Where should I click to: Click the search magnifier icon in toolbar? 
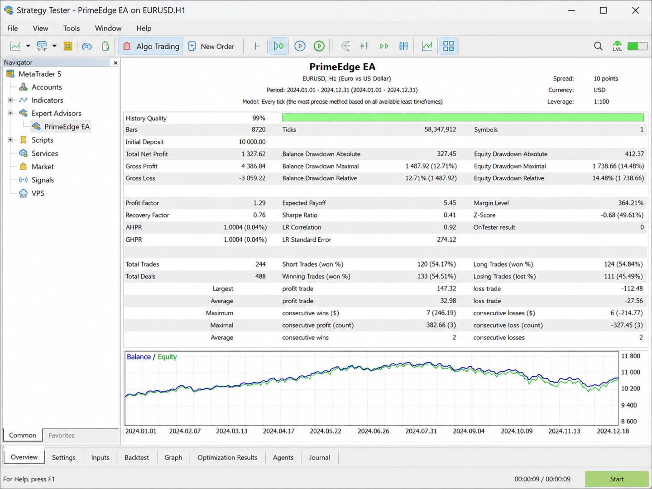(x=598, y=46)
